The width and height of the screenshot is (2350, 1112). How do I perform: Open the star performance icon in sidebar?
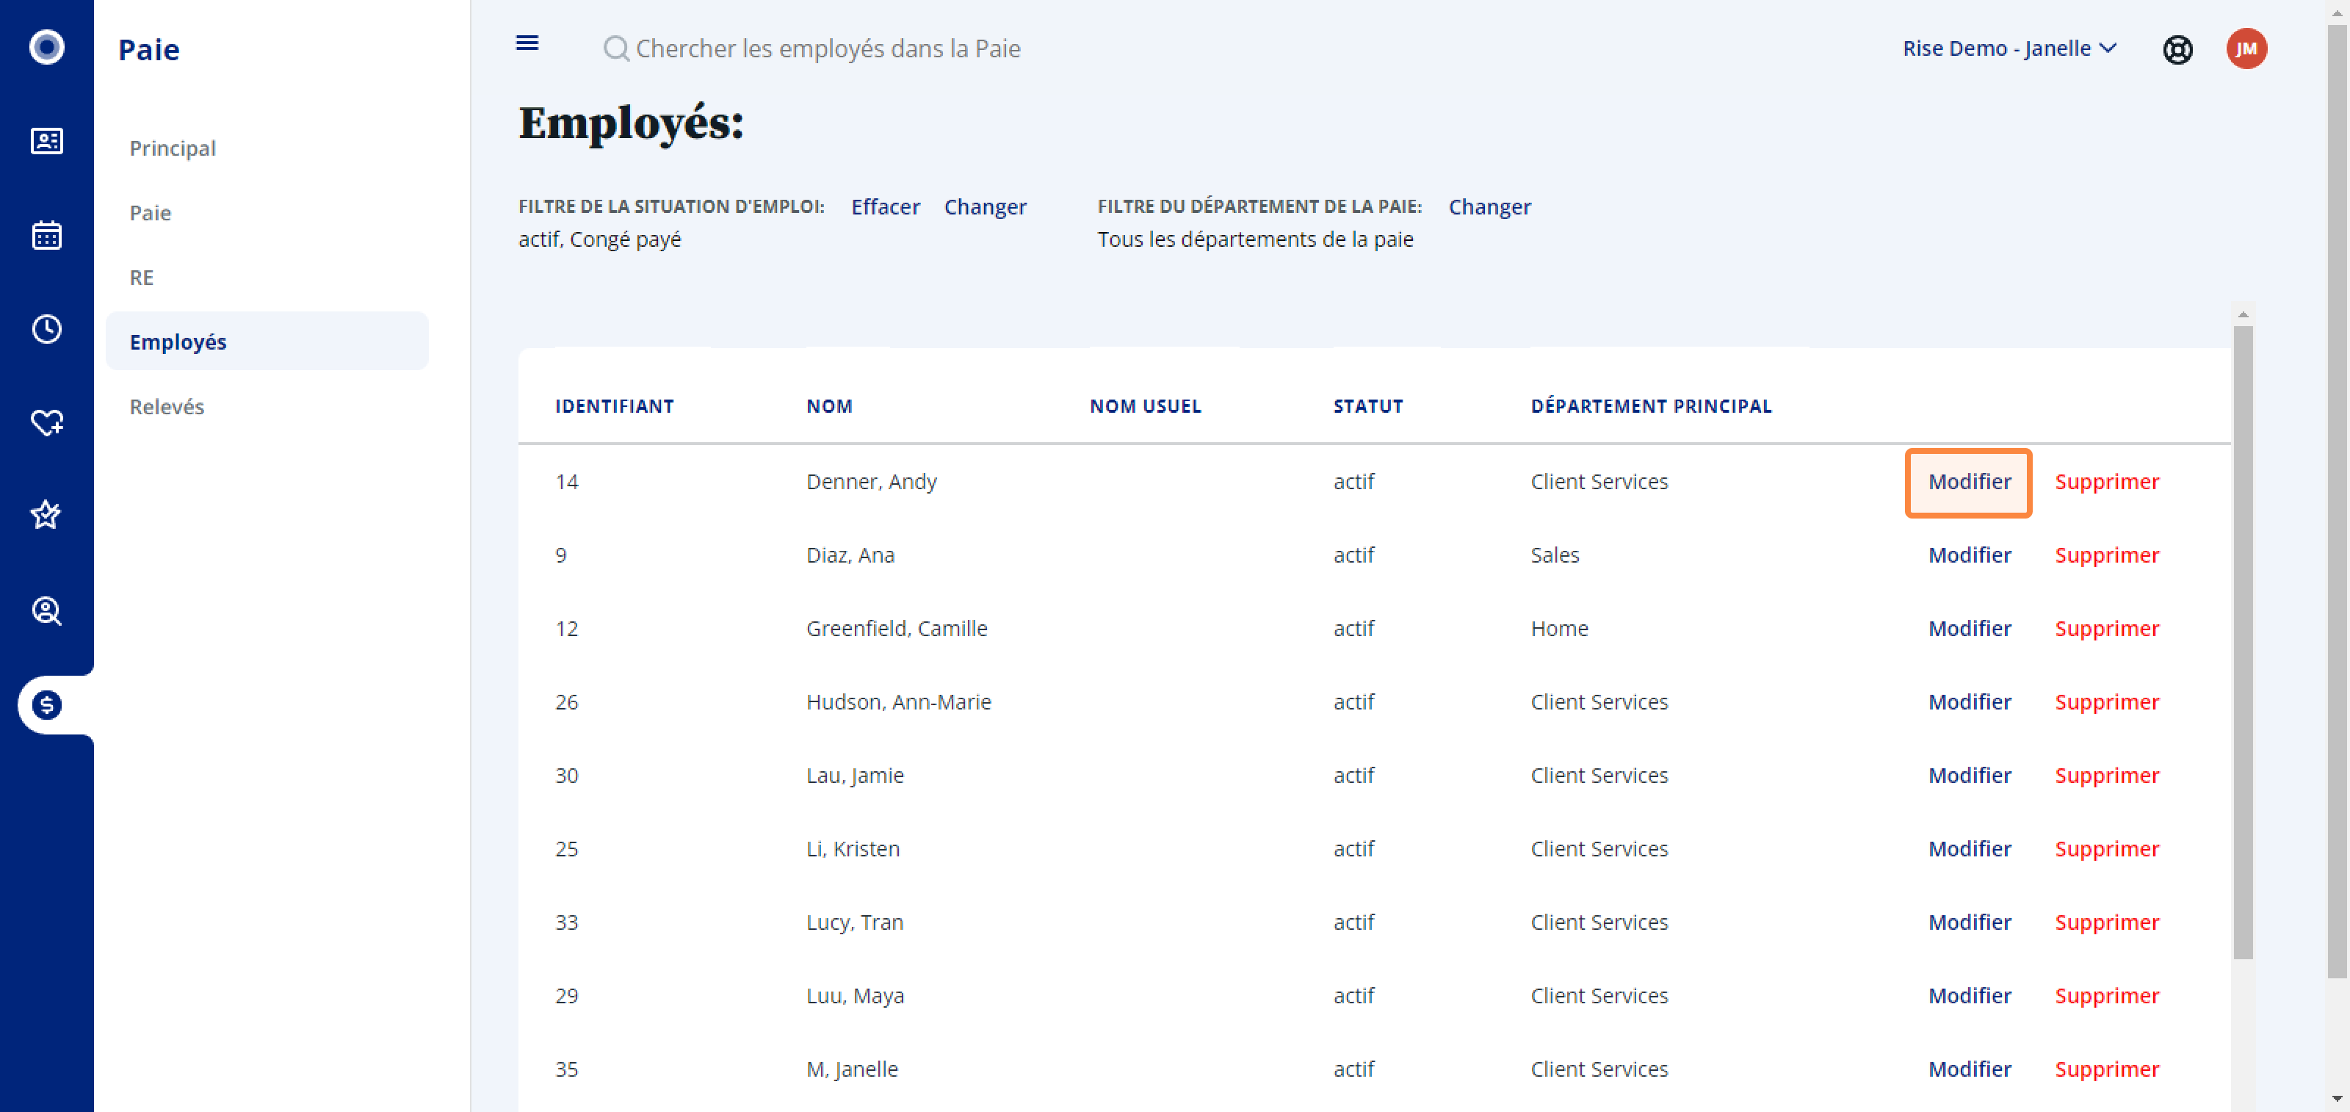point(46,516)
